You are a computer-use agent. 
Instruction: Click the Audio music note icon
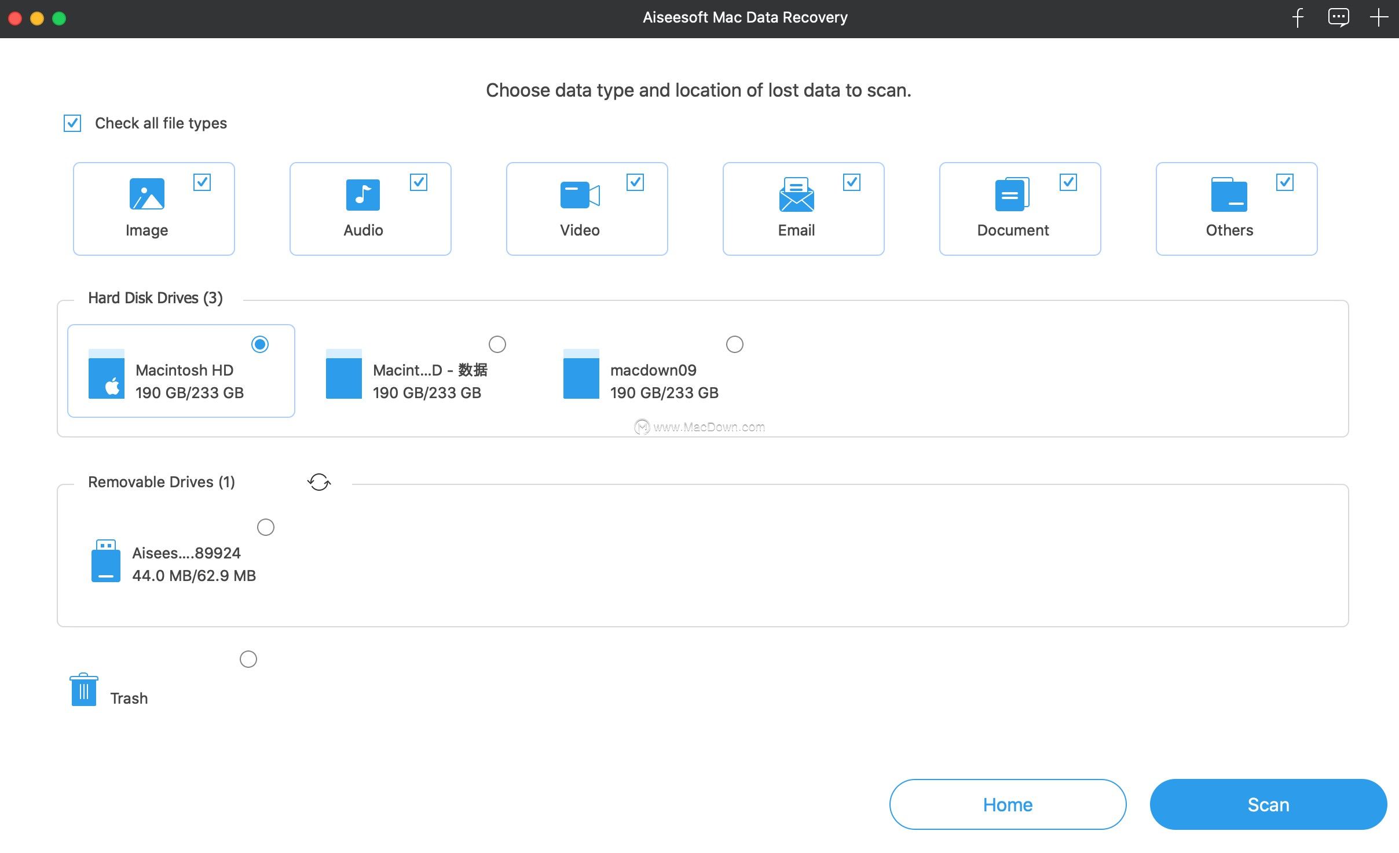[362, 193]
